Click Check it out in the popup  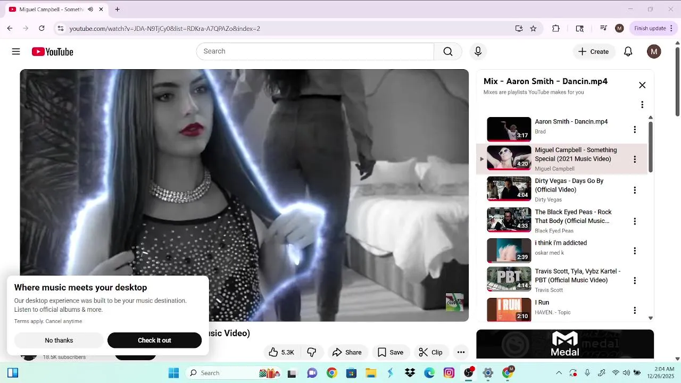tap(154, 340)
